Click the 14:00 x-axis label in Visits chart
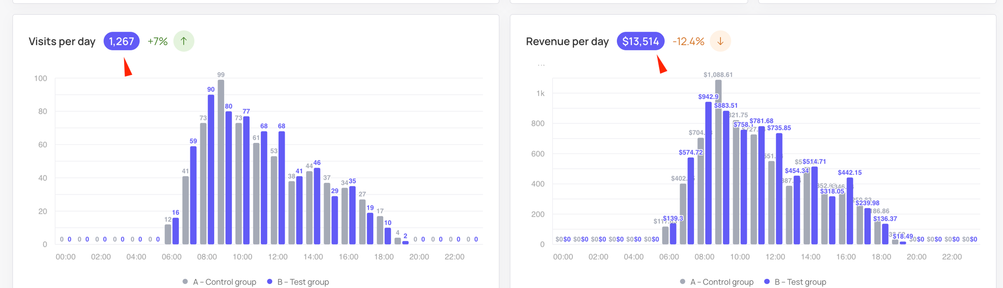Screen dimensions: 1003x288 313,257
